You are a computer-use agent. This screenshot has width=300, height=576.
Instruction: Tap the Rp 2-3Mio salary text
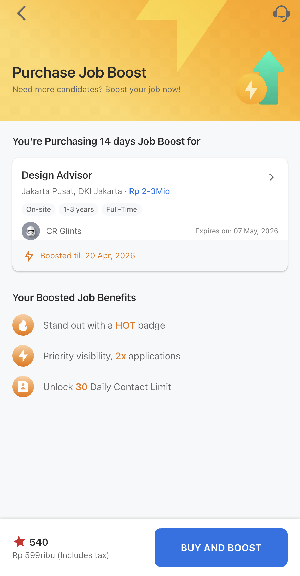pyautogui.click(x=149, y=191)
